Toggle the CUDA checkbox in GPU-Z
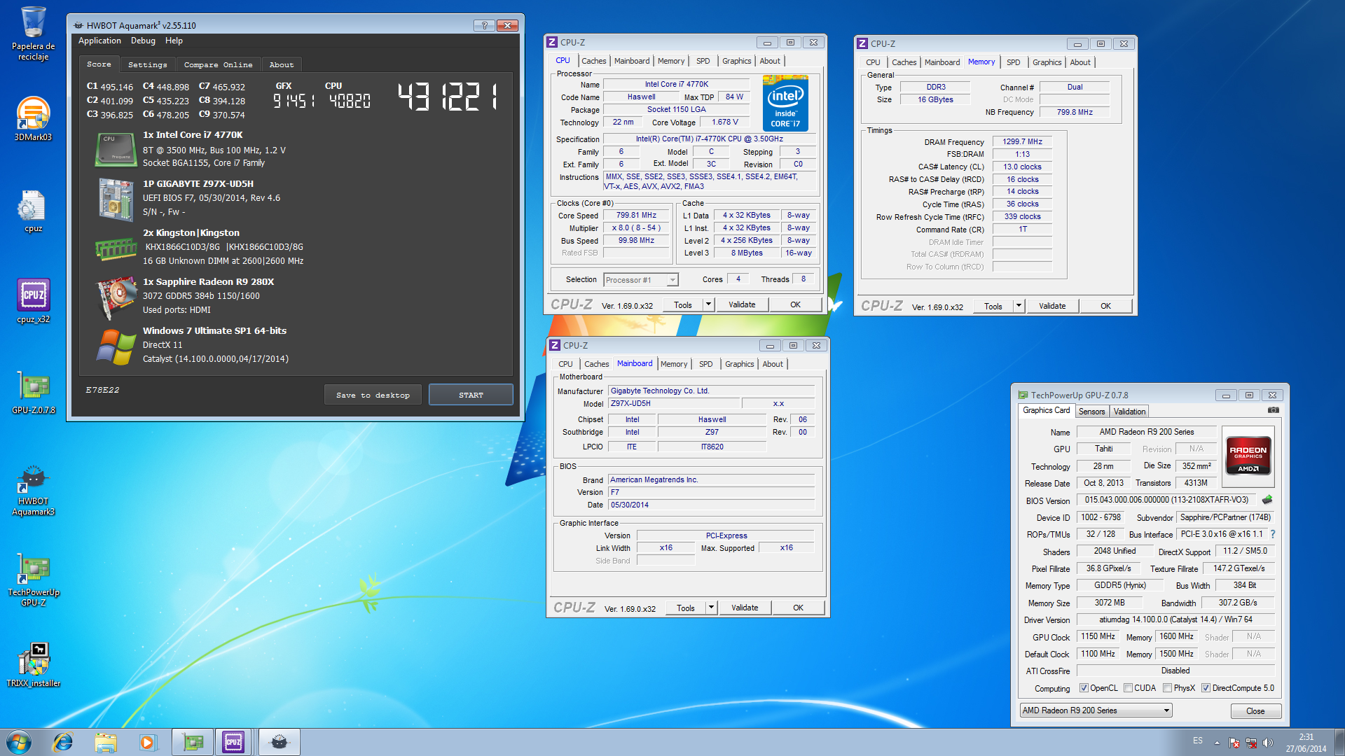The image size is (1345, 756). tap(1128, 688)
